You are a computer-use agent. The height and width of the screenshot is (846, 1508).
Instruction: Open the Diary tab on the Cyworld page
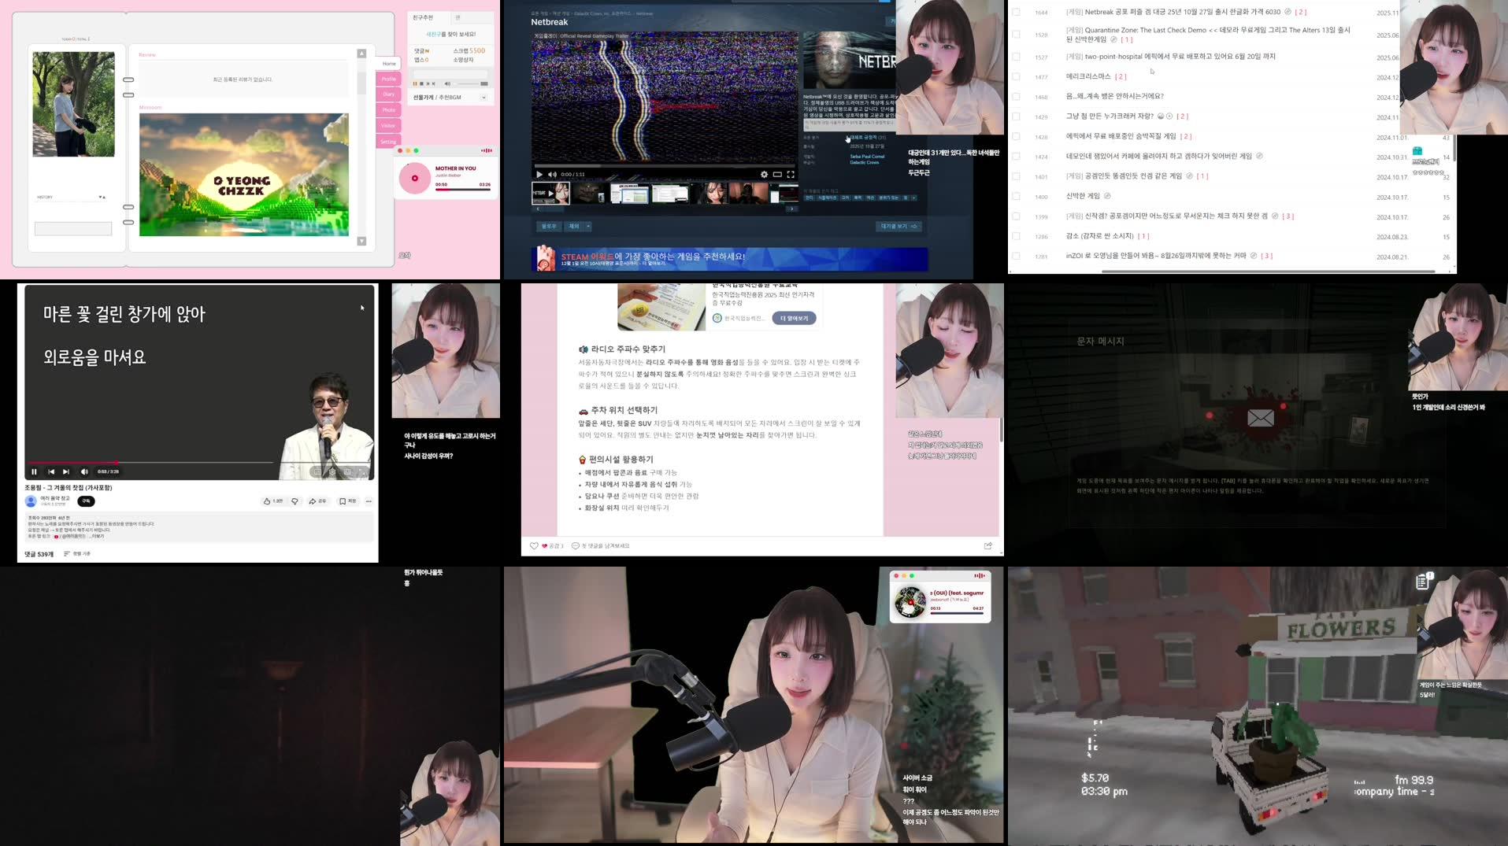point(388,94)
